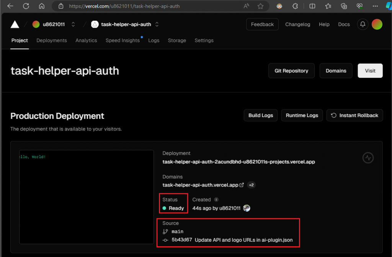
Task: Click the deployment activity pulse icon
Action: [368, 158]
